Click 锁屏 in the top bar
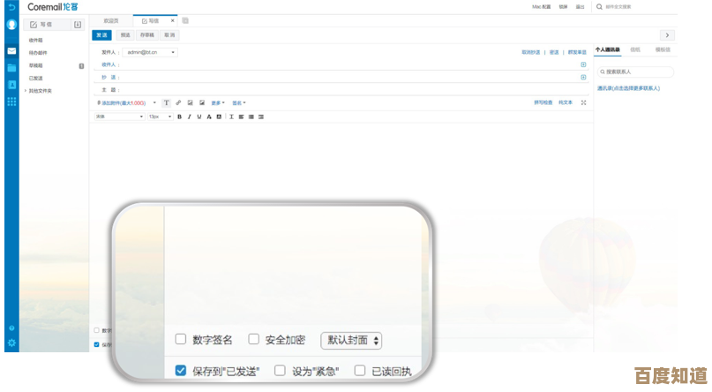This screenshot has height=392, width=712. pyautogui.click(x=563, y=7)
